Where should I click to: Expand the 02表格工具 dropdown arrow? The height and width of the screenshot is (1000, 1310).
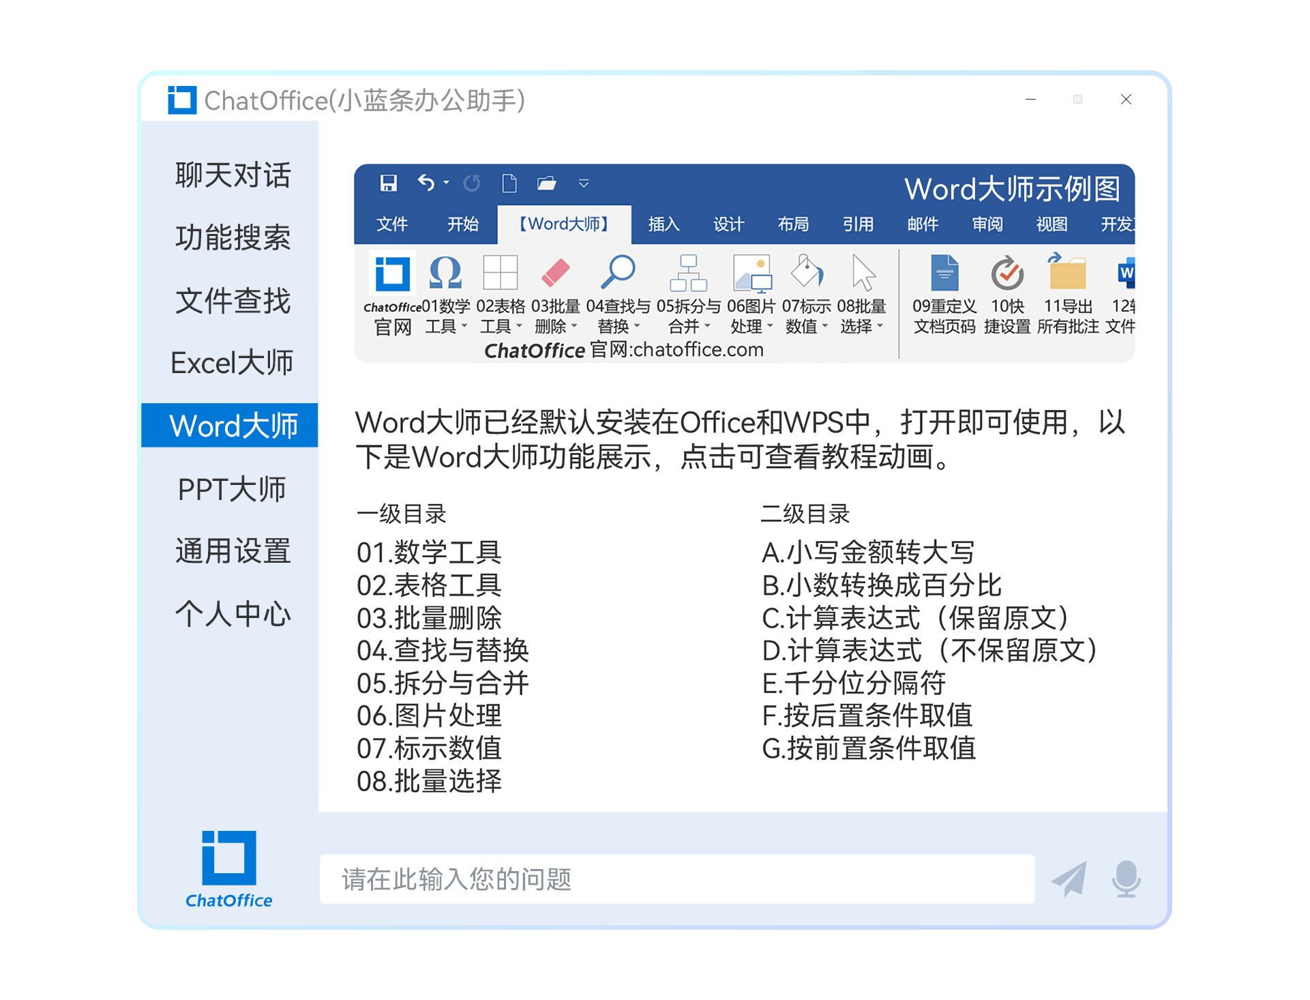[519, 326]
